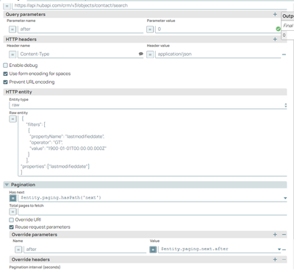
Task: Open the Entity type dropdown showing raw
Action: (148, 105)
